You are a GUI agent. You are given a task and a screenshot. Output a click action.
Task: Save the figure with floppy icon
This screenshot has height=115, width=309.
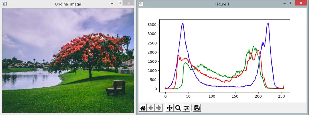(x=197, y=108)
